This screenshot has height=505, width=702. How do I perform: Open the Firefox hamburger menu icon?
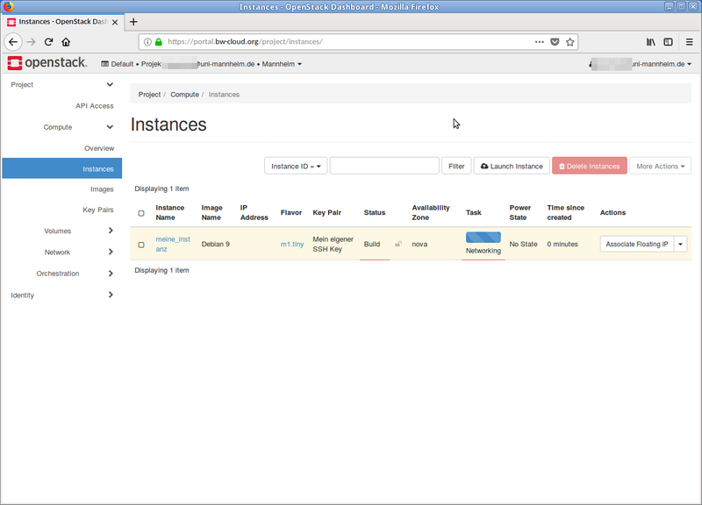click(x=690, y=41)
